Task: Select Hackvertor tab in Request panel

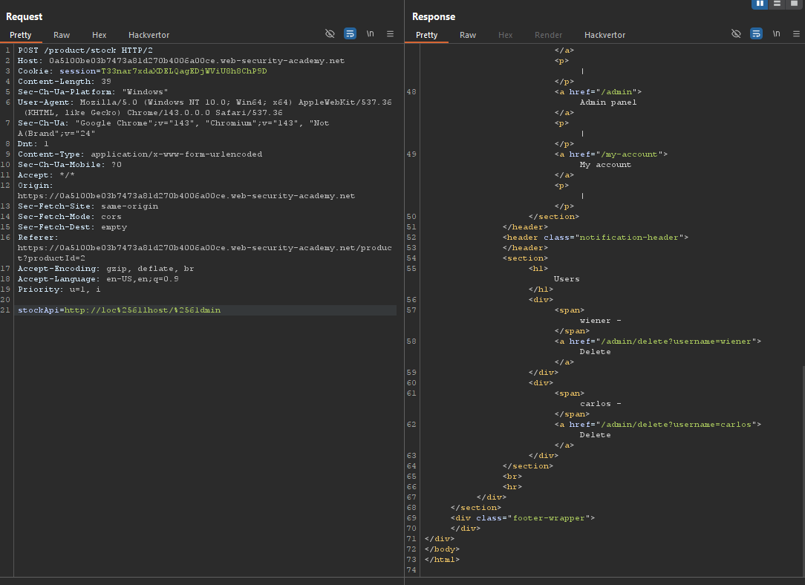Action: point(149,35)
